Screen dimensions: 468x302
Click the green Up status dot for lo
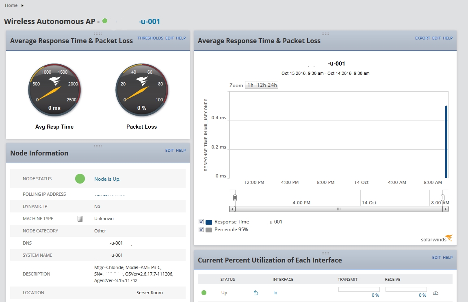point(204,293)
